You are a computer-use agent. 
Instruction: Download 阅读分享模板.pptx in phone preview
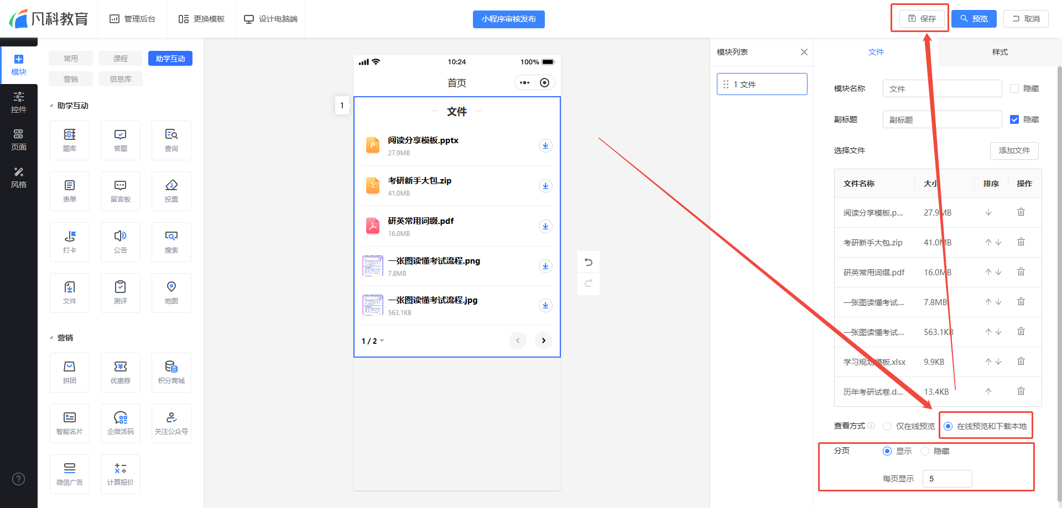(545, 146)
